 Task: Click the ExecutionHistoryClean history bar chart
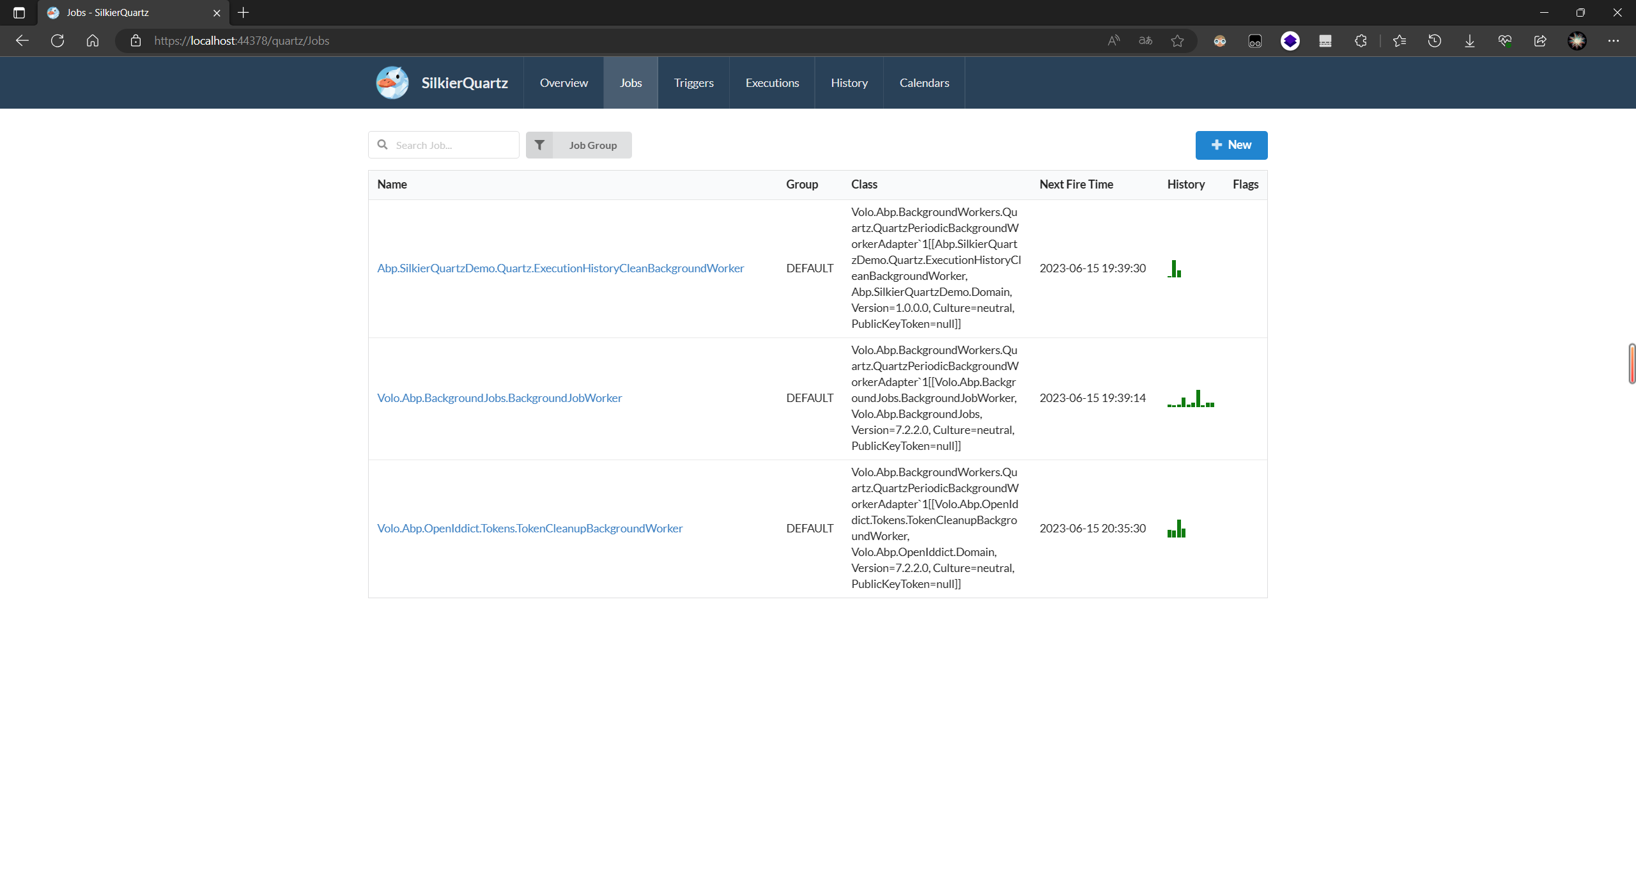1175,269
